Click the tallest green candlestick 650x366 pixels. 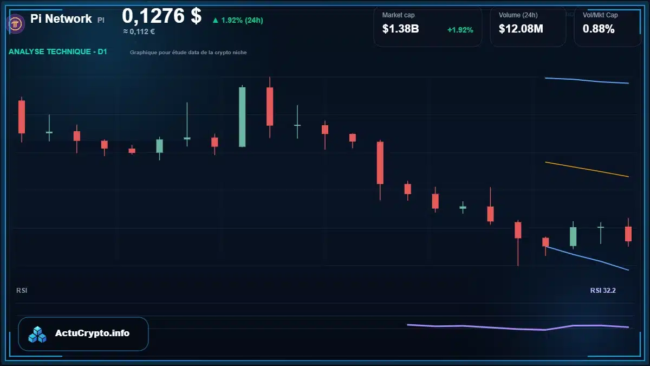click(x=242, y=116)
